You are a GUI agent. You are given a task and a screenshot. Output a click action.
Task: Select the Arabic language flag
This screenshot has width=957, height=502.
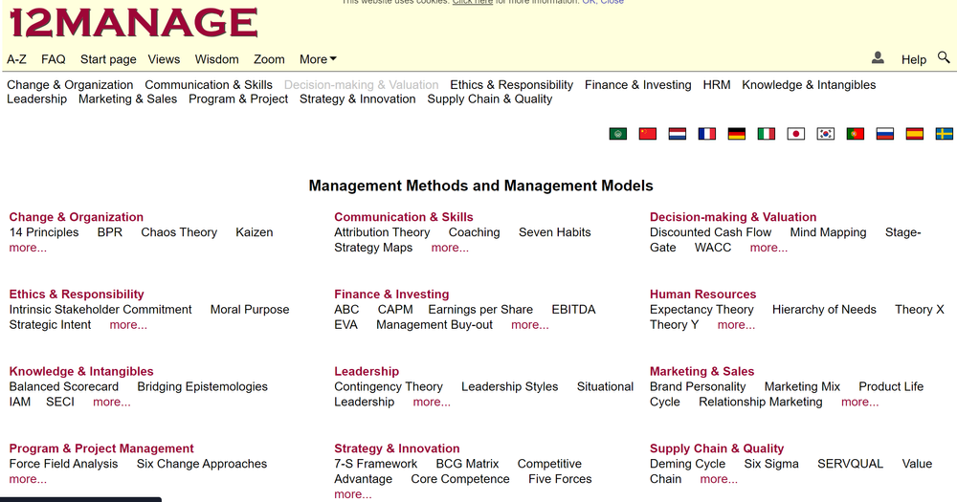tap(618, 134)
